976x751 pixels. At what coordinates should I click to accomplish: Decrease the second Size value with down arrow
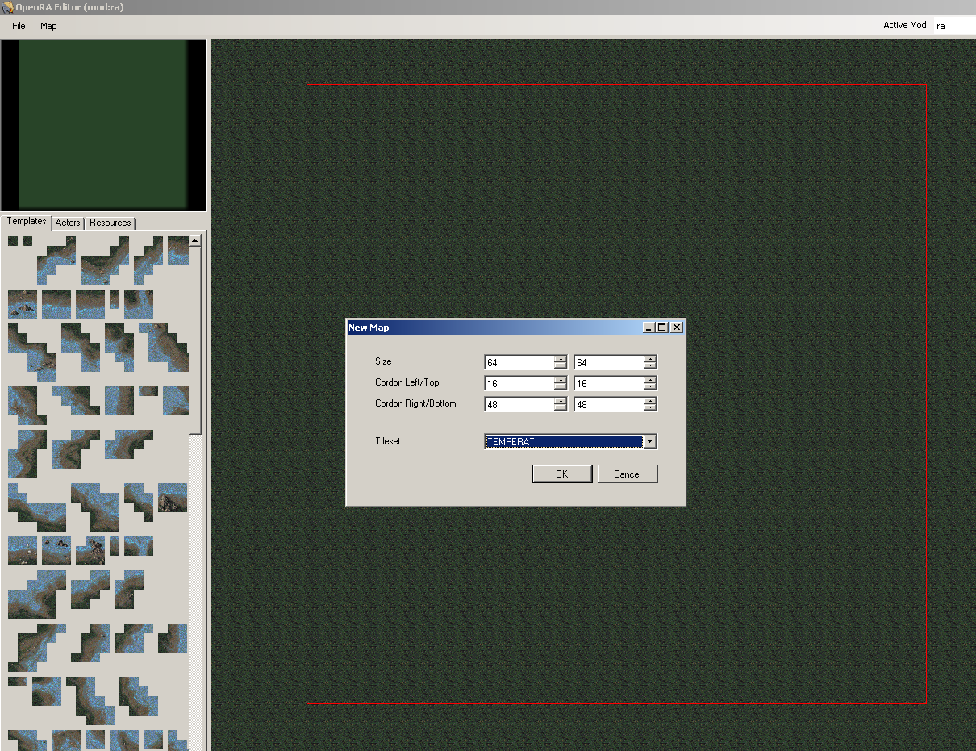pyautogui.click(x=650, y=365)
